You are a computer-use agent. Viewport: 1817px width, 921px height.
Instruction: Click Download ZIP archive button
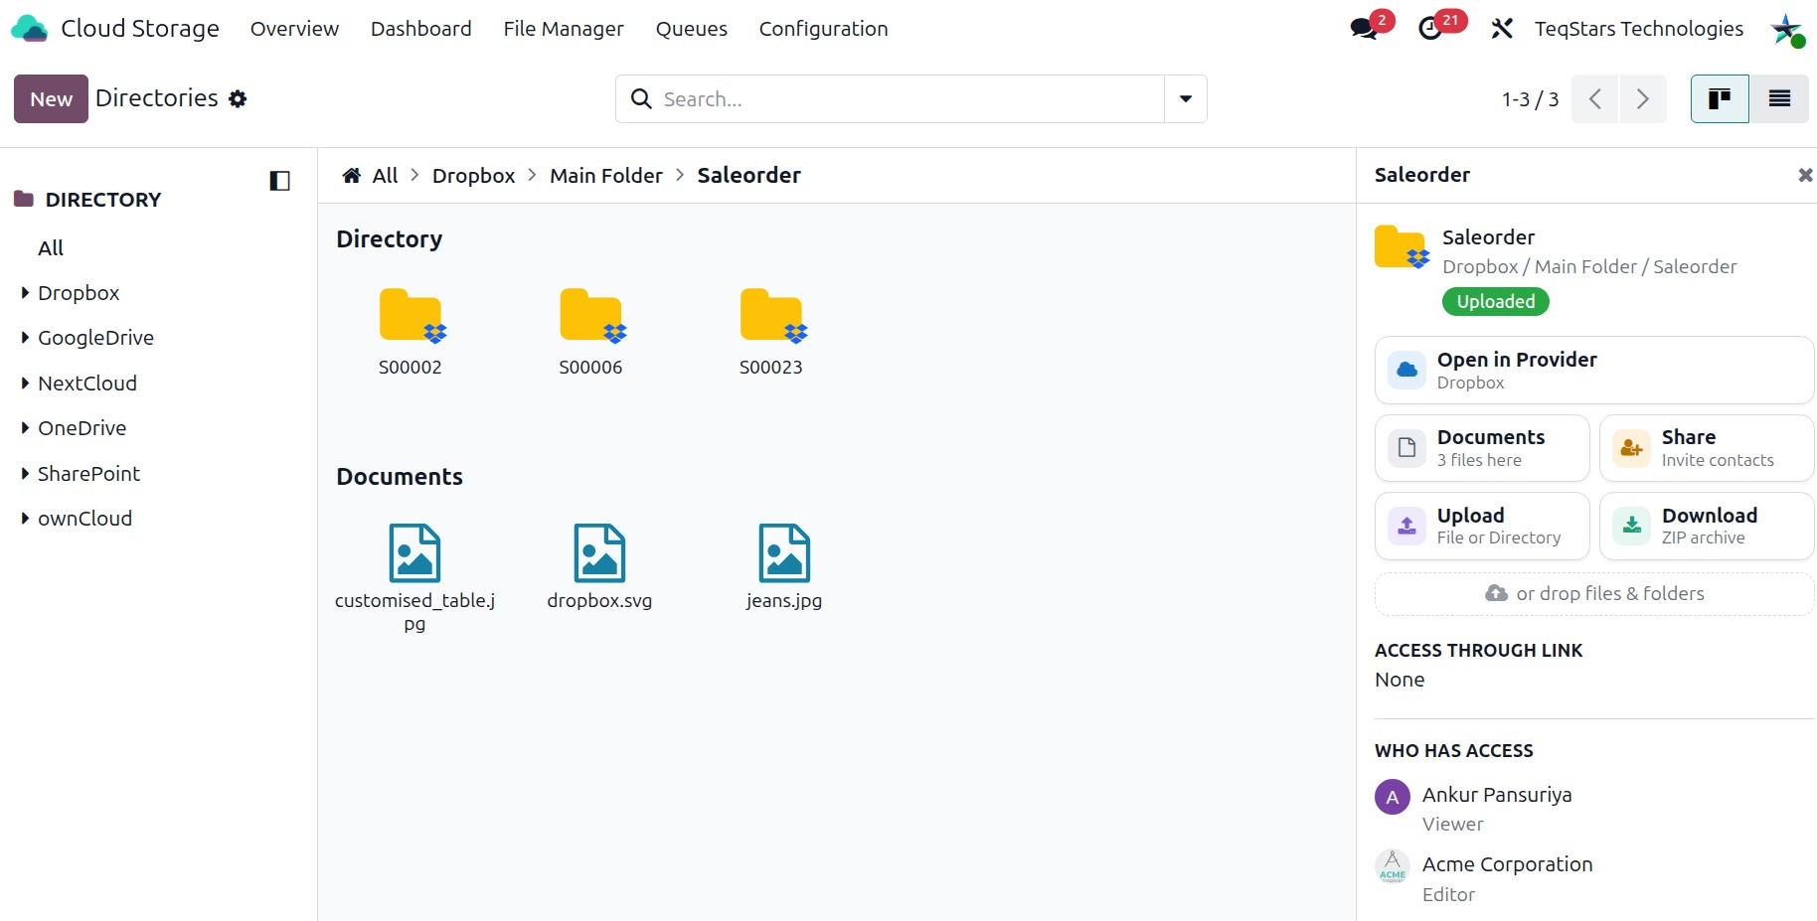point(1707,526)
